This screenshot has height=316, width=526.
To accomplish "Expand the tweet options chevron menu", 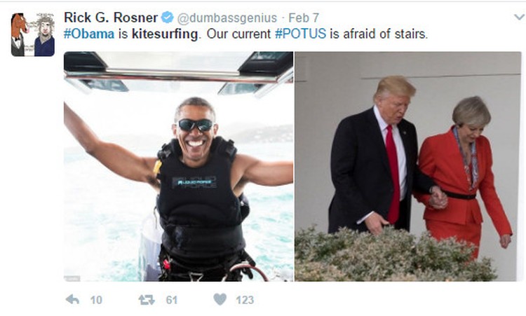I will [519, 16].
